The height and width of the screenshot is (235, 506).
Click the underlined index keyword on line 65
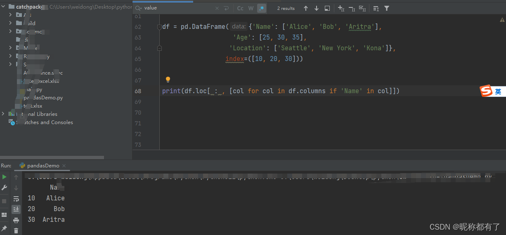[234, 59]
